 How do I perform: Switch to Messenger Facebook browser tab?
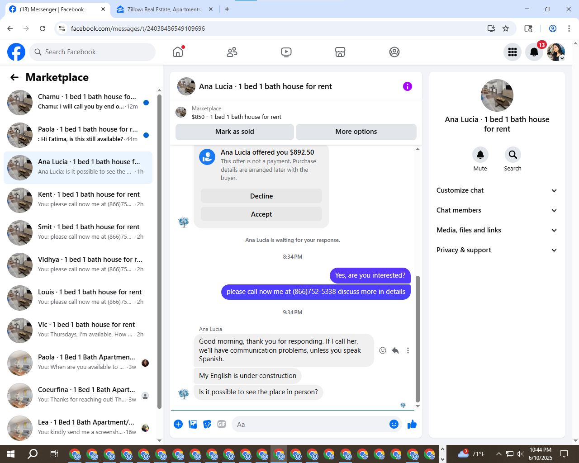point(57,9)
